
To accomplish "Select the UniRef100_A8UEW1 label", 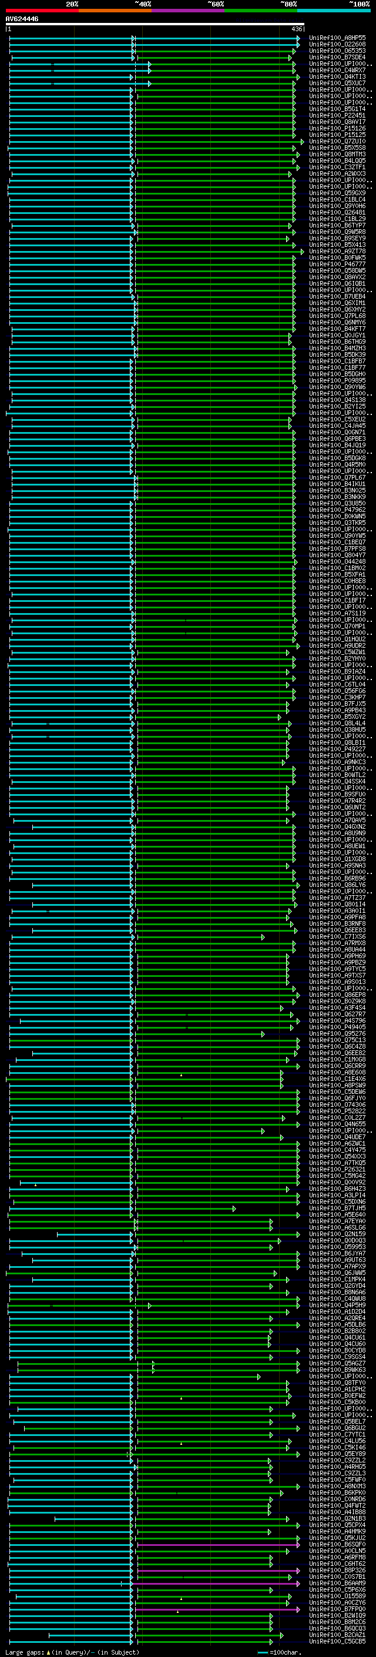I will [x=337, y=846].
